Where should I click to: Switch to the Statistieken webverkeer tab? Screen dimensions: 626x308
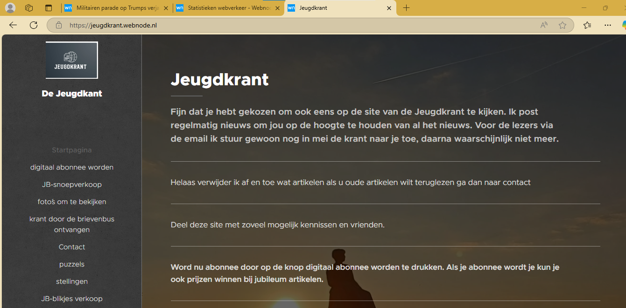pos(228,8)
